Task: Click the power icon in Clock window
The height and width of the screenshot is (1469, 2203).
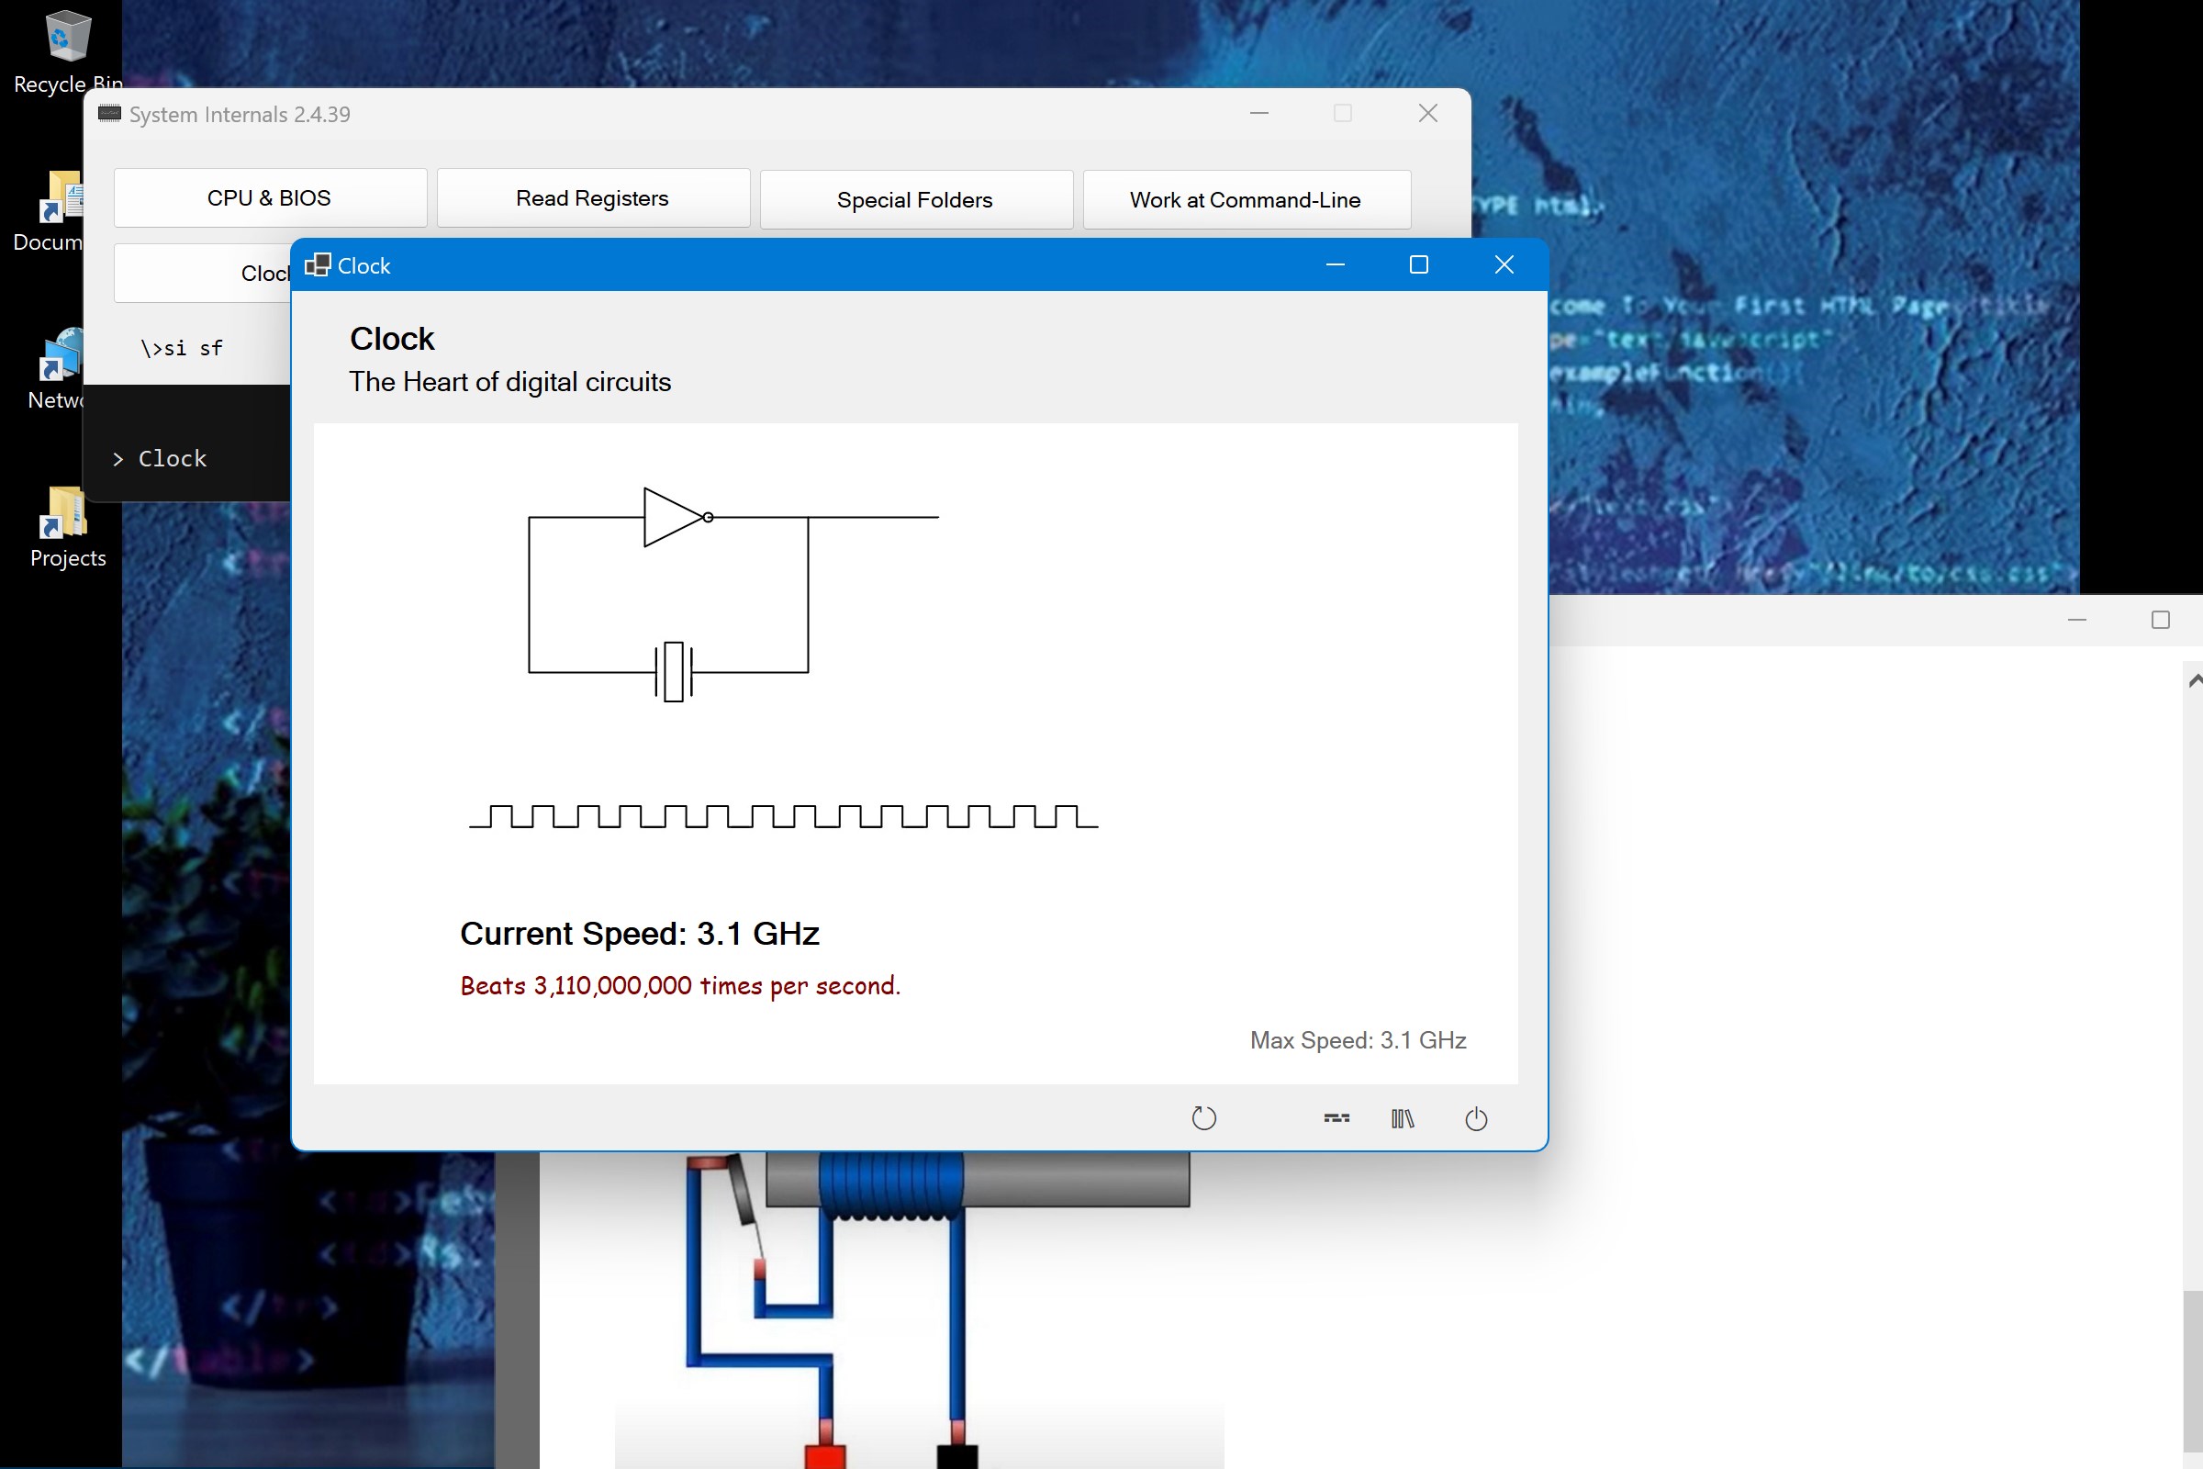Action: click(1475, 1117)
